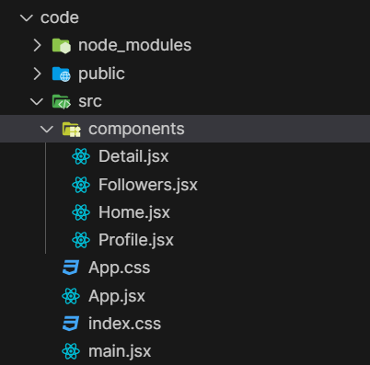
Task: Click the React icon beside App.jsx
Action: tap(71, 296)
